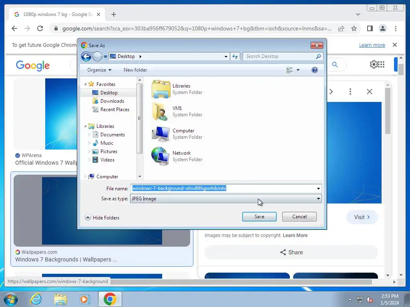Collapse the Libraries tree group
Image resolution: width=410 pixels, height=307 pixels.
(x=85, y=126)
